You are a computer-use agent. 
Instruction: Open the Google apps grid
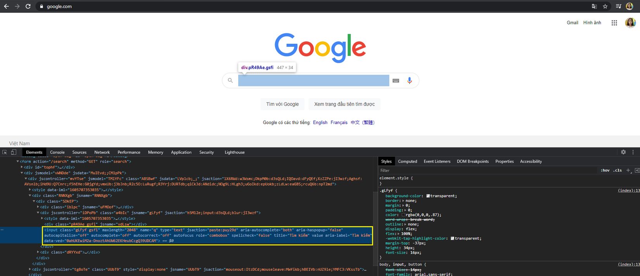pos(614,23)
